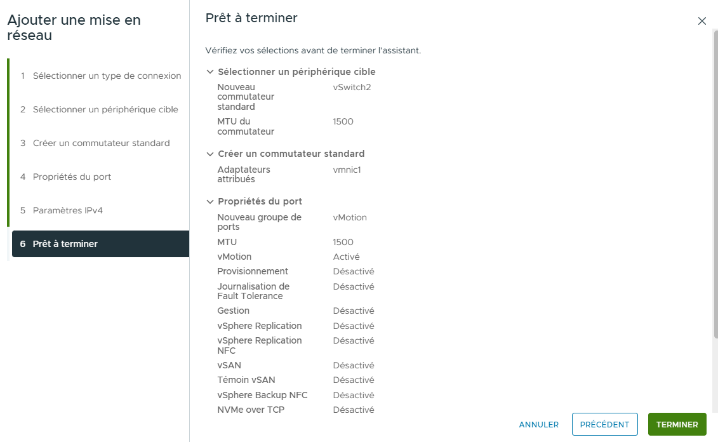Collapse the Créer un commutateur standard section

[x=210, y=154]
